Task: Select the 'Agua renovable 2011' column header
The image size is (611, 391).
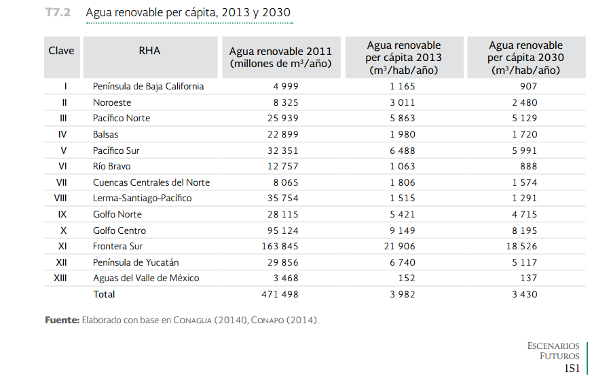Action: tap(280, 58)
